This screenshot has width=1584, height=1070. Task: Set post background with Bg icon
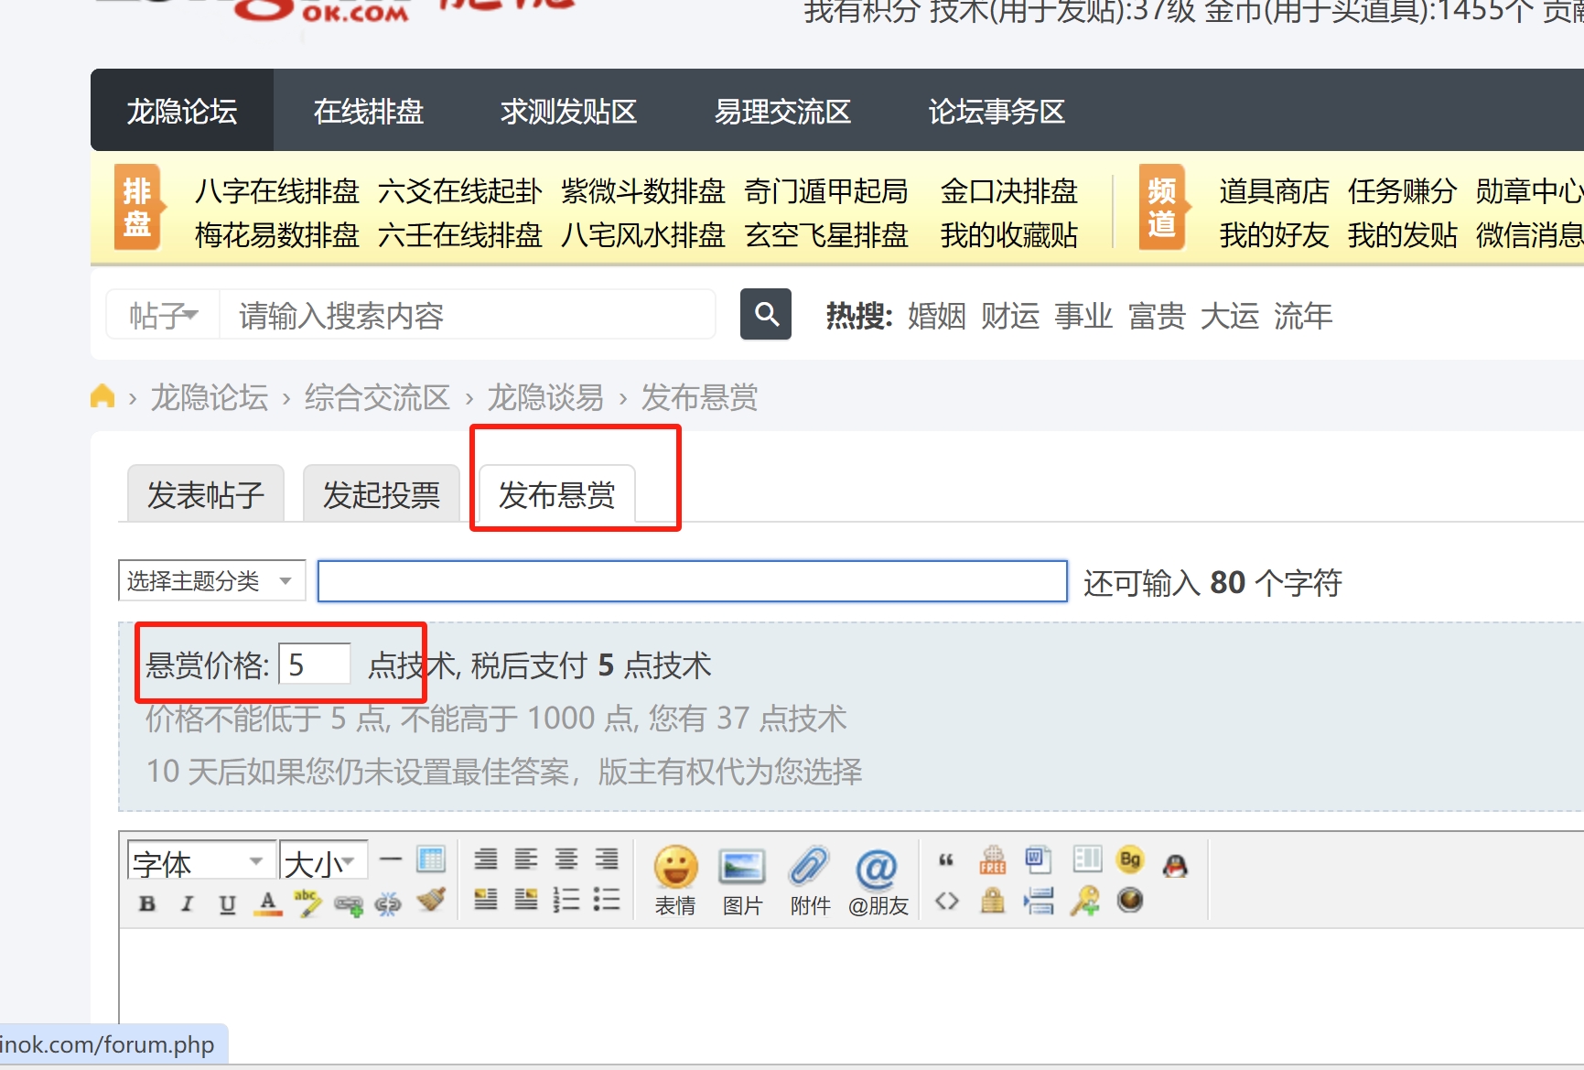tap(1130, 859)
